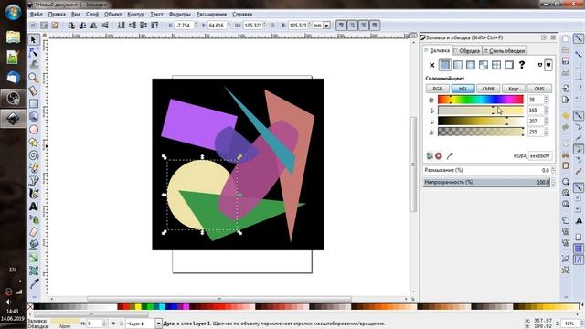The image size is (585, 329).
Task: Select the Text tool (A icon)
Action: (34, 207)
